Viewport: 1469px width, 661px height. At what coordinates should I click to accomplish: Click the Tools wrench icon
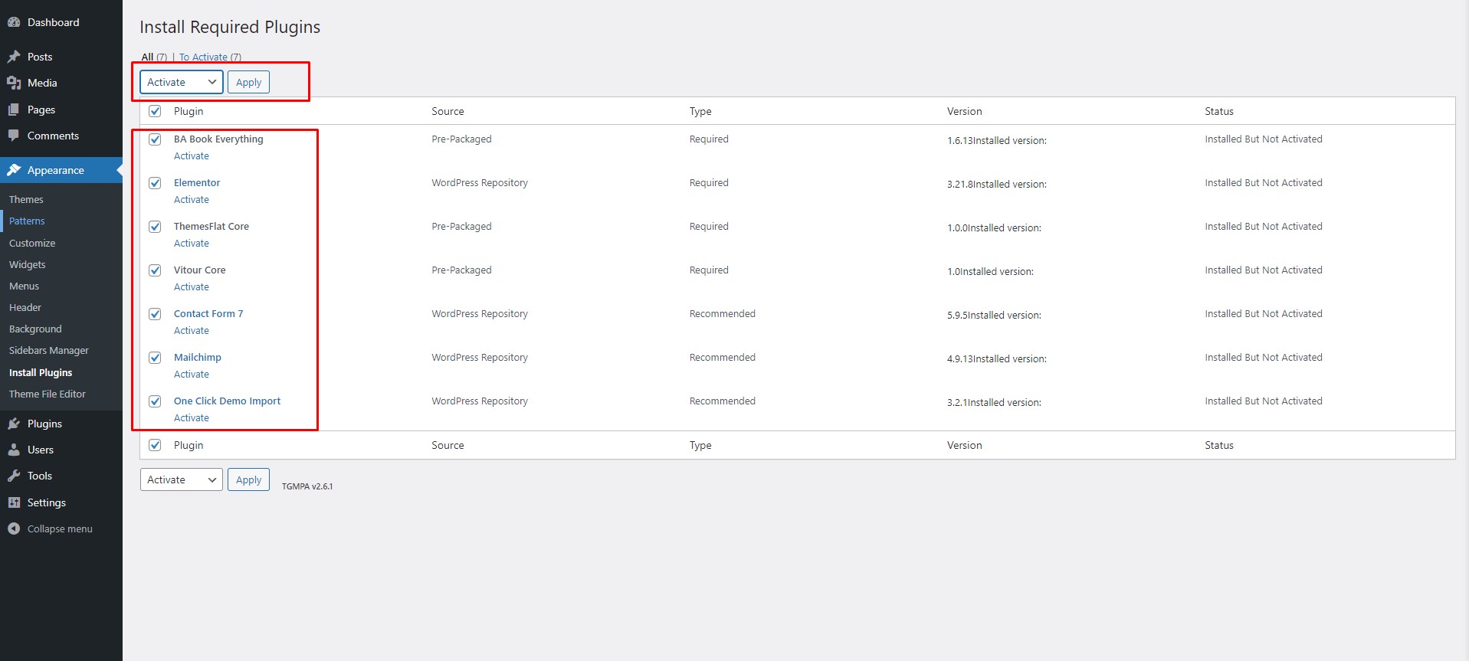click(14, 476)
